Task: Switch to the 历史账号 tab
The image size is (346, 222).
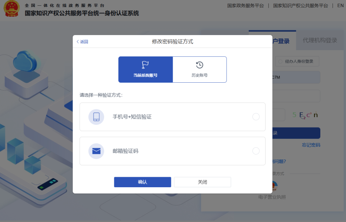Action: [x=199, y=70]
